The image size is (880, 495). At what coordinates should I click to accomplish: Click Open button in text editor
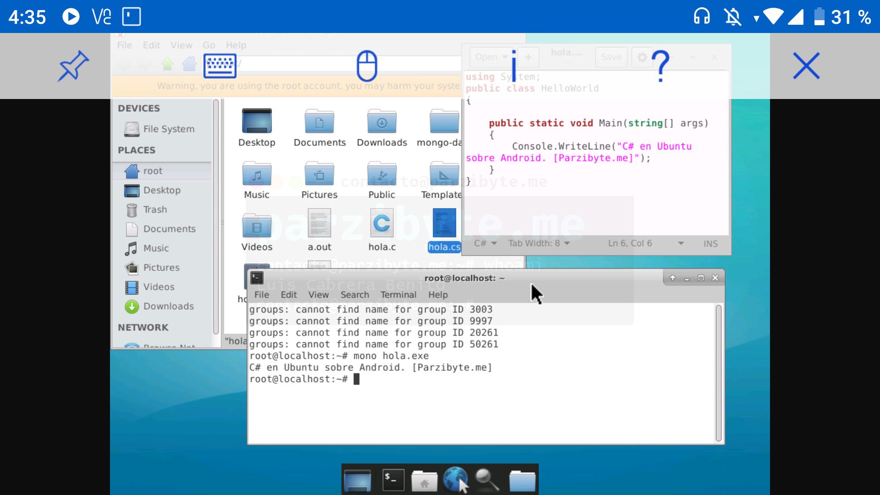tap(492, 57)
